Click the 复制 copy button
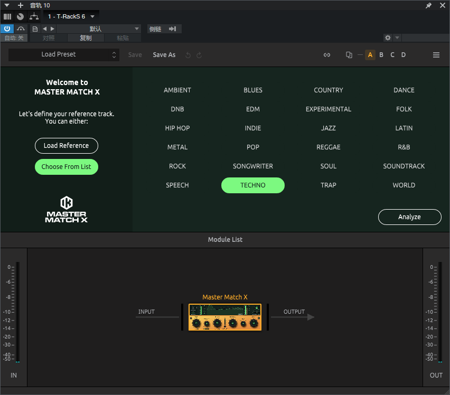 click(86, 38)
